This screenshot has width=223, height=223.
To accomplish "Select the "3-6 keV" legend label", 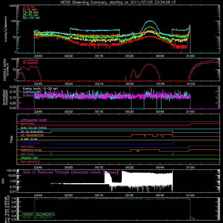I will [29, 7].
